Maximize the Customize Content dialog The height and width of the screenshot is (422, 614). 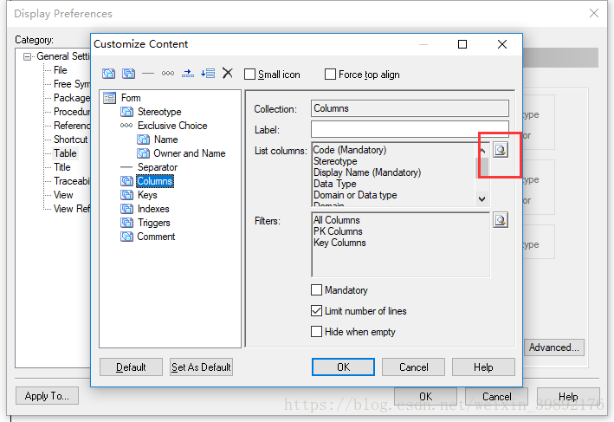pyautogui.click(x=462, y=44)
